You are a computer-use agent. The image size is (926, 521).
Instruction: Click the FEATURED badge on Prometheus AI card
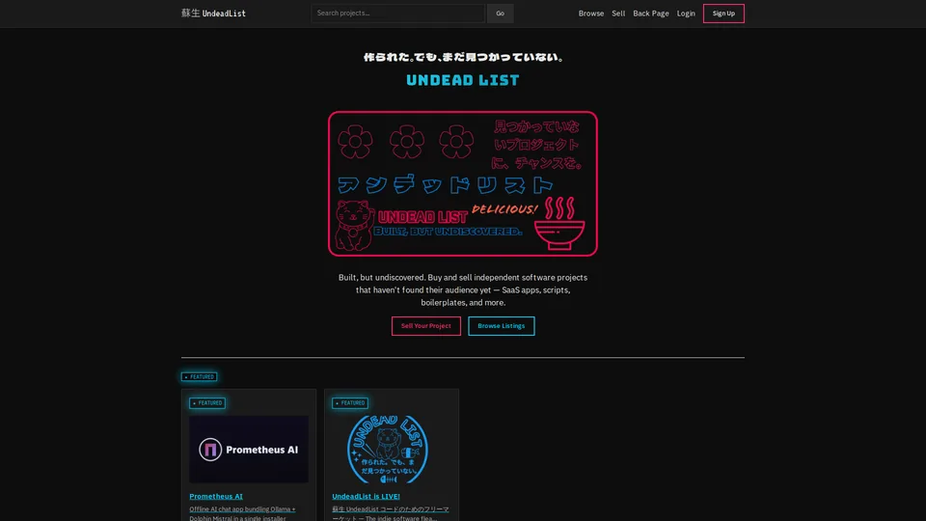(207, 403)
